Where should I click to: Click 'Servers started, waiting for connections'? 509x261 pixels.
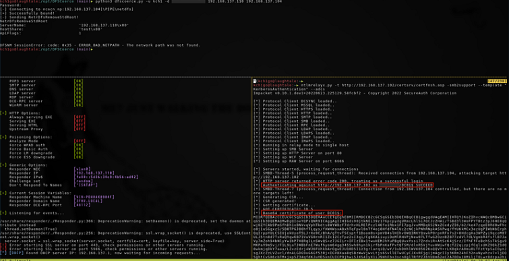click(305, 169)
